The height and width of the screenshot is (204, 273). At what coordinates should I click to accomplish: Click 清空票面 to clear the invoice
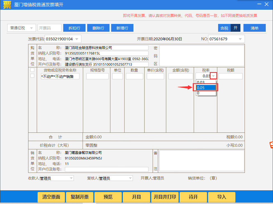(x=51, y=197)
